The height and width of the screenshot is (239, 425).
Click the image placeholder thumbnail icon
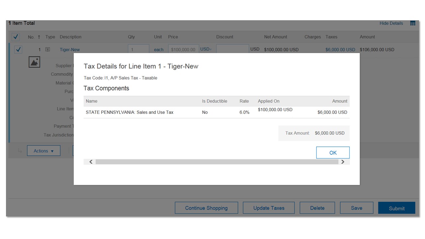pos(35,62)
